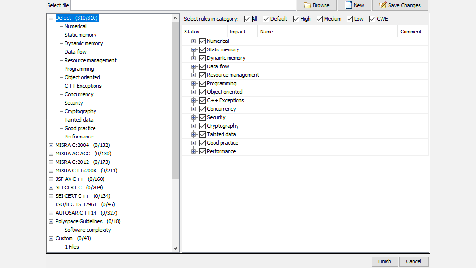Image resolution: width=476 pixels, height=268 pixels.
Task: Select Tainted data in left tree
Action: click(x=79, y=120)
